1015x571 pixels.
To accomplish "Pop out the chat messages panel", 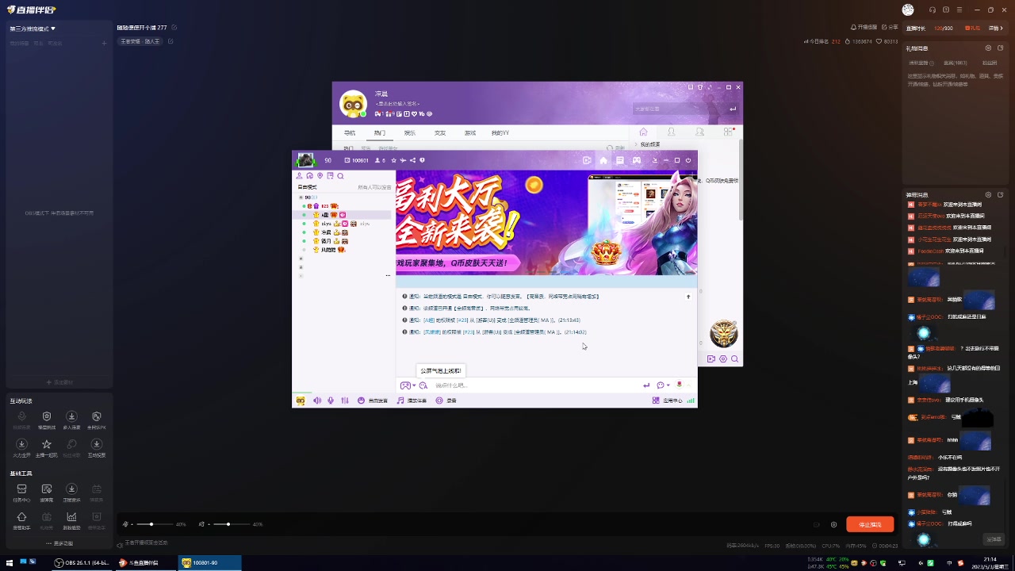I will (1001, 194).
